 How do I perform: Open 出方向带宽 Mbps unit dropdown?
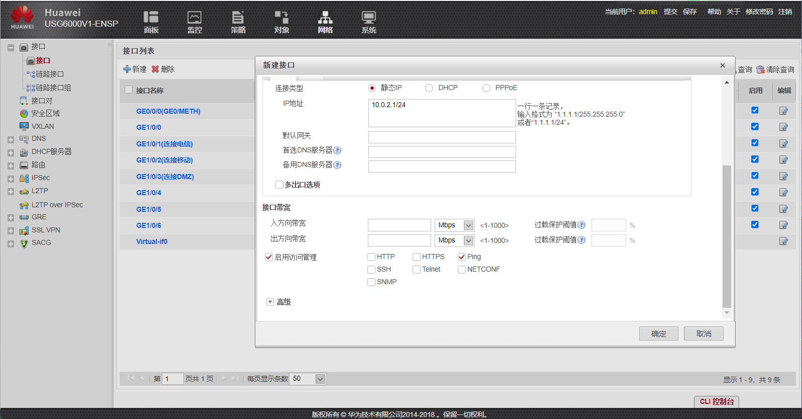[468, 240]
